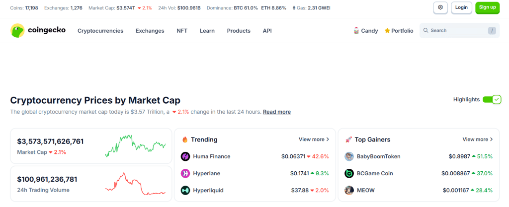Image resolution: width=509 pixels, height=207 pixels.
Task: Click the BabyBoomToken coin icon
Action: (x=349, y=156)
